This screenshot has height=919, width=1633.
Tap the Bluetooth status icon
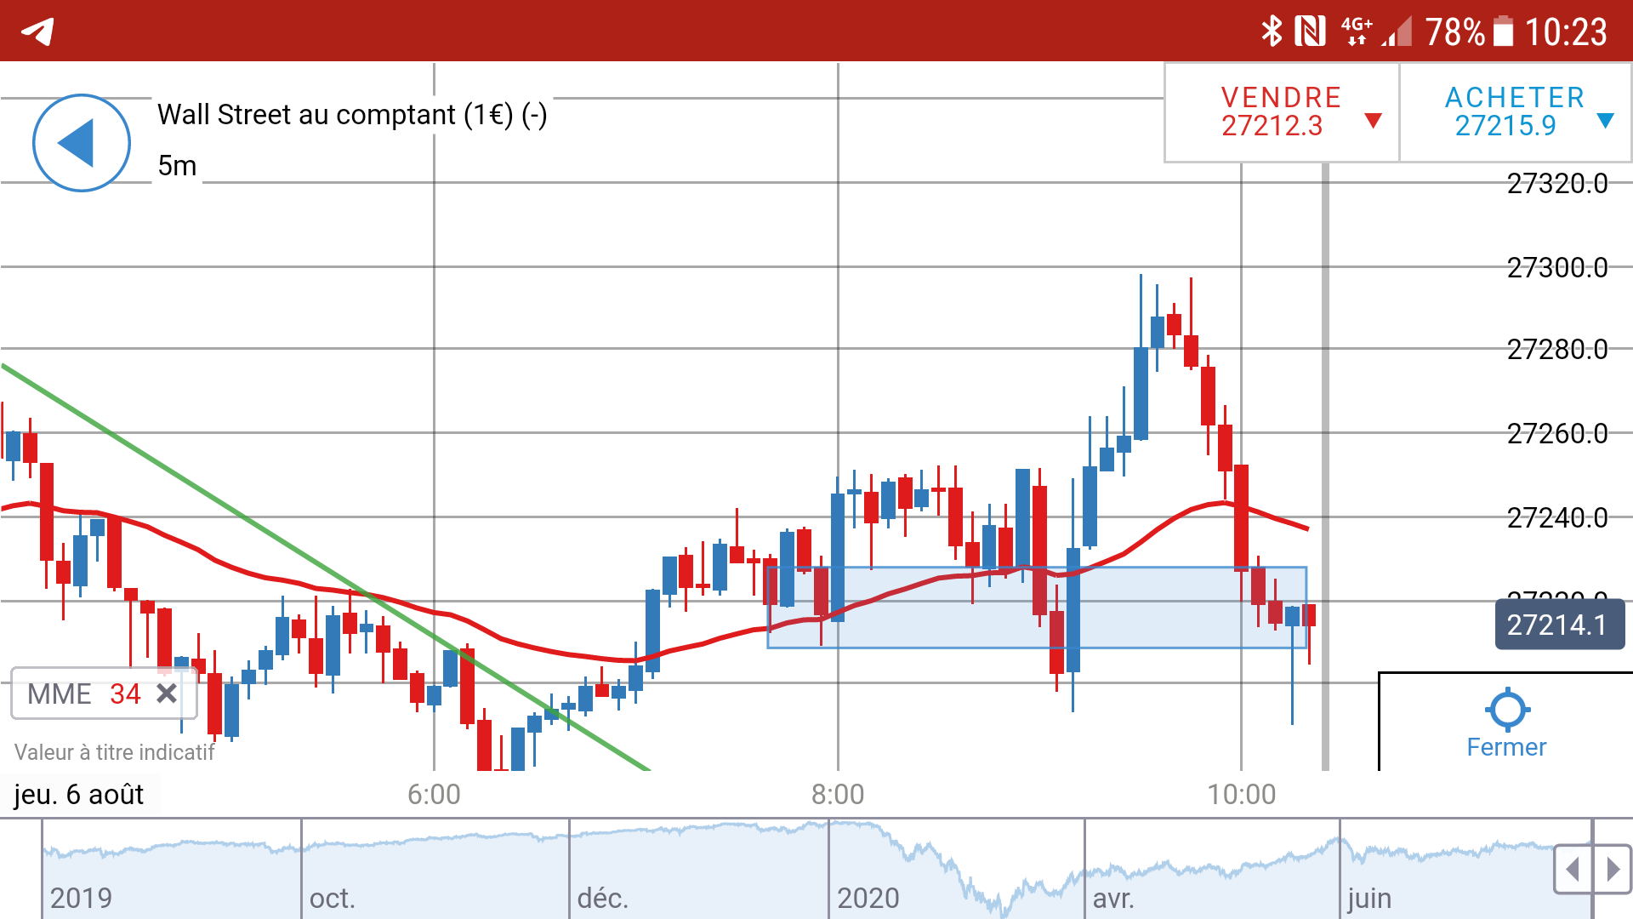1271,31
